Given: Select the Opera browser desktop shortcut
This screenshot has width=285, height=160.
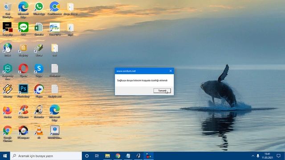Looking at the screenshot, I should click(23, 70).
